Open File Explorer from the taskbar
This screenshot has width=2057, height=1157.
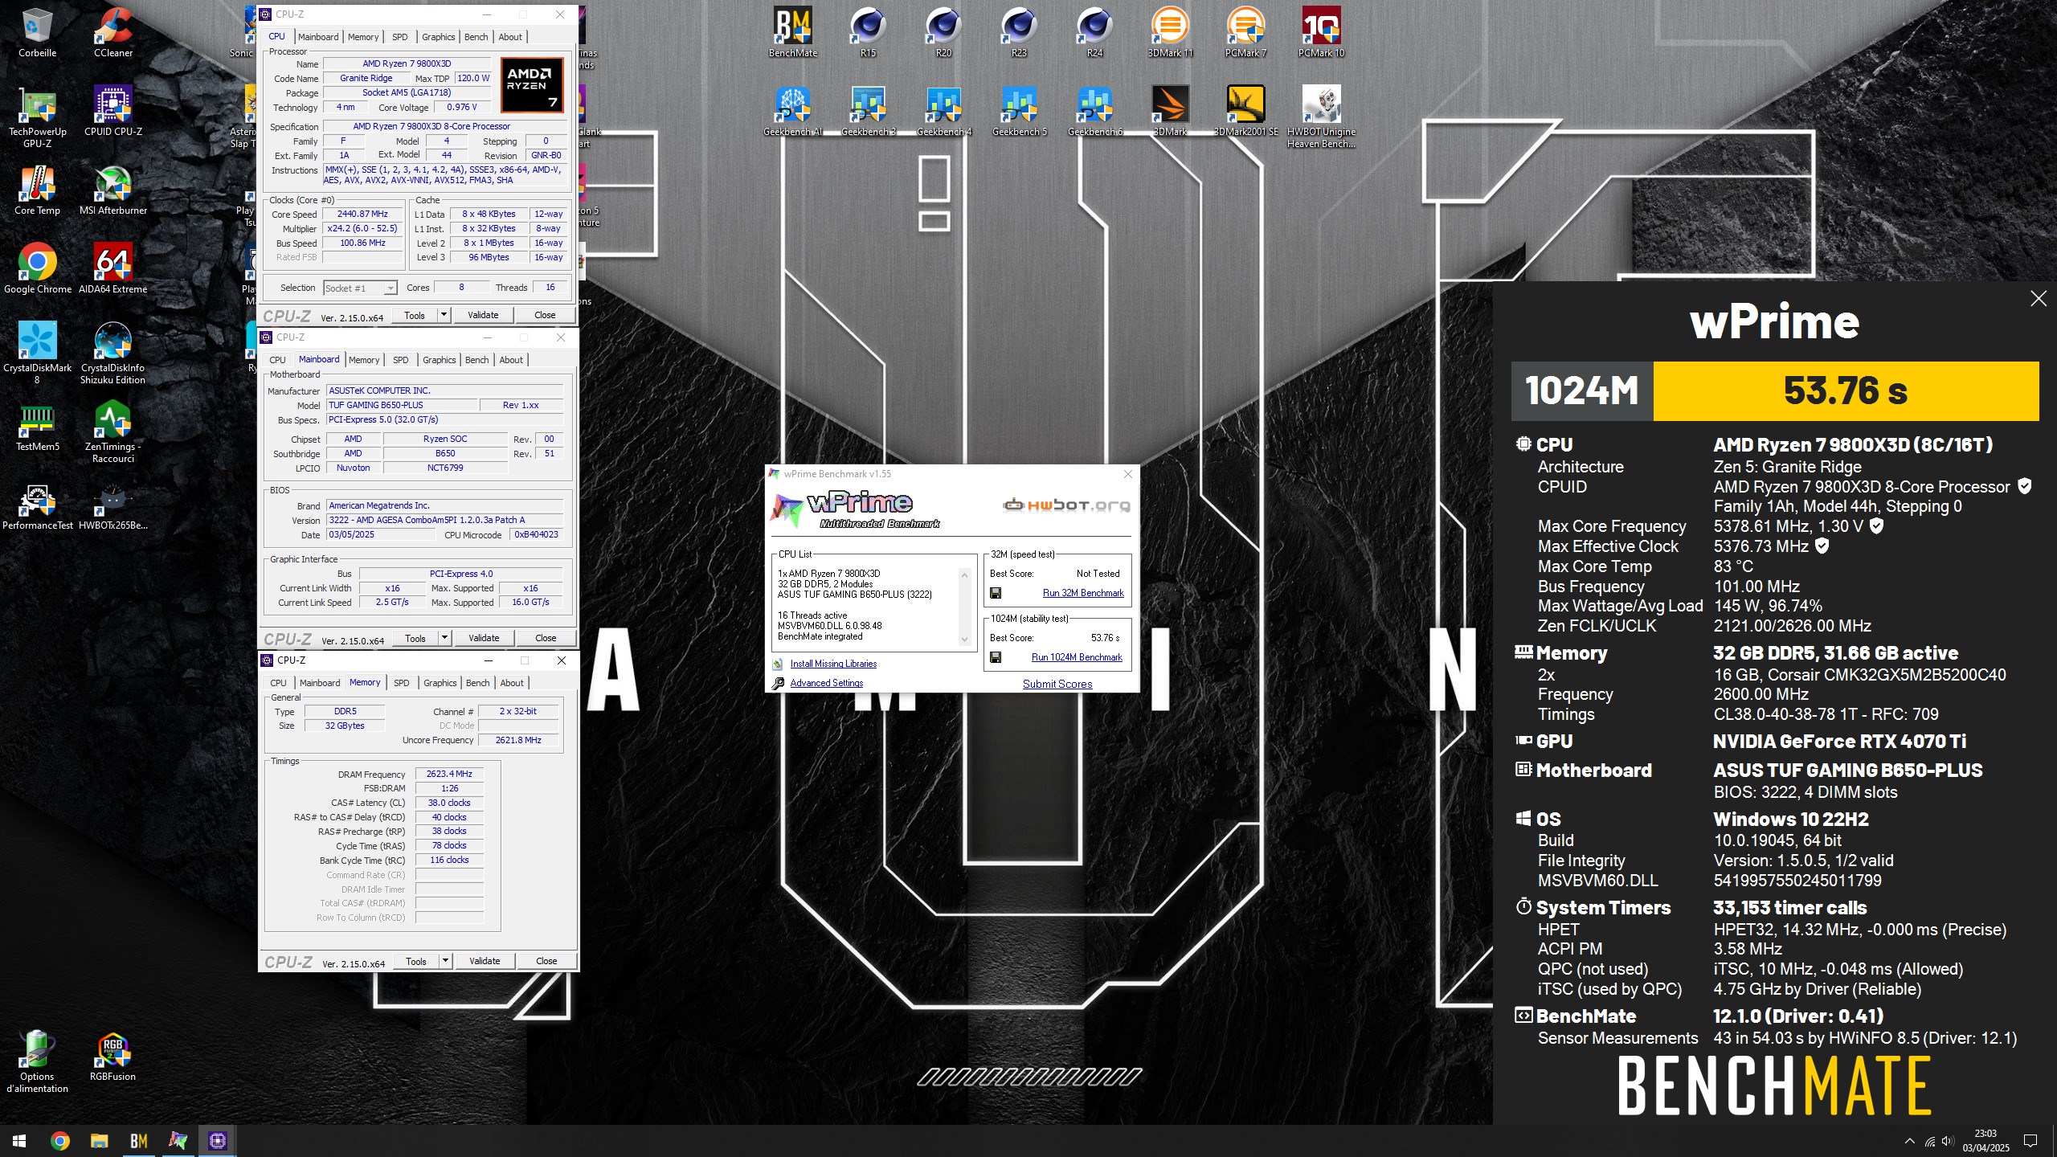pos(99,1141)
